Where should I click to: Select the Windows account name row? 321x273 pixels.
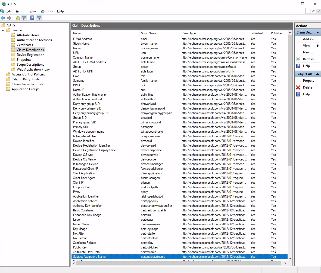(180, 132)
